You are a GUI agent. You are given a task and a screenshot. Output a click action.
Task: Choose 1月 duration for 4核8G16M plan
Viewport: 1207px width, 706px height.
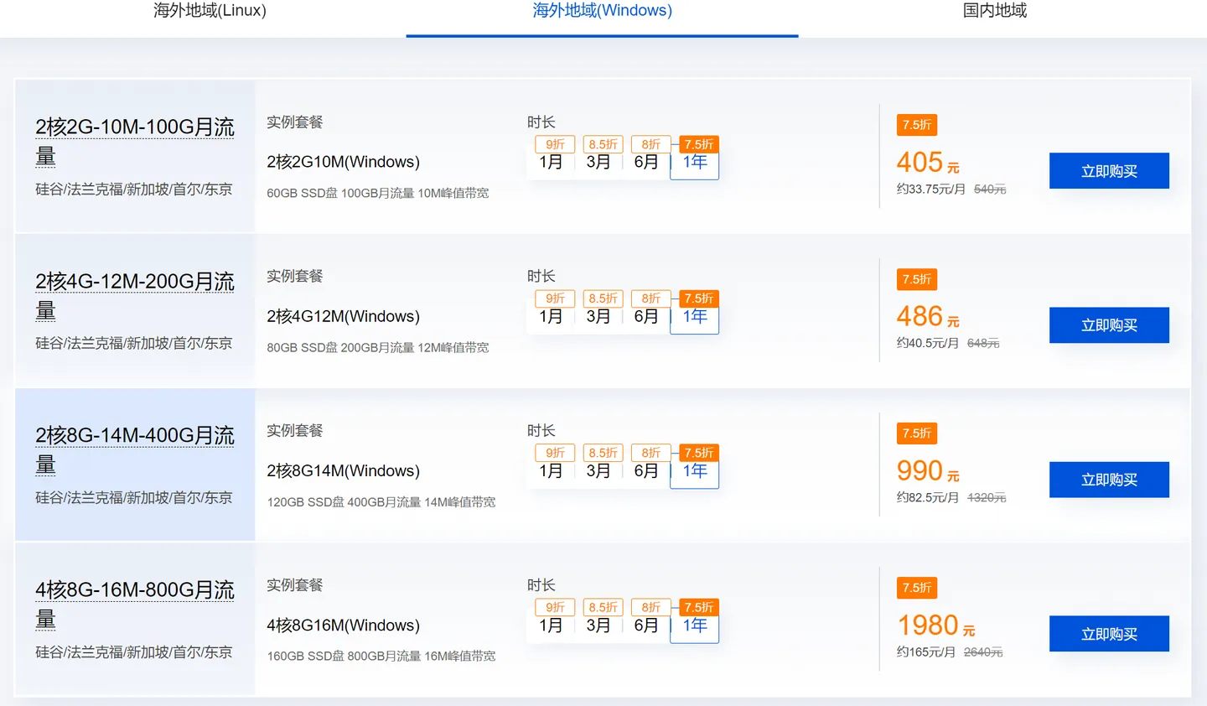551,625
